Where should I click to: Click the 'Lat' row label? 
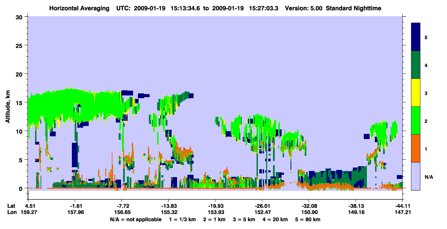[11, 206]
